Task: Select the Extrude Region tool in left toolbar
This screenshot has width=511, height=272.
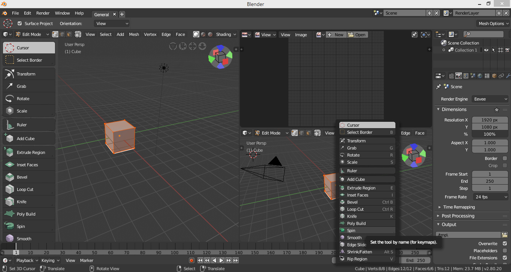Action: pos(29,152)
